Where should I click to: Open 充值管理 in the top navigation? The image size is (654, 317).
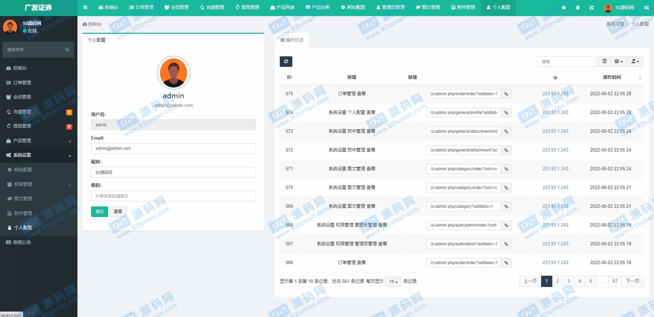pos(212,8)
